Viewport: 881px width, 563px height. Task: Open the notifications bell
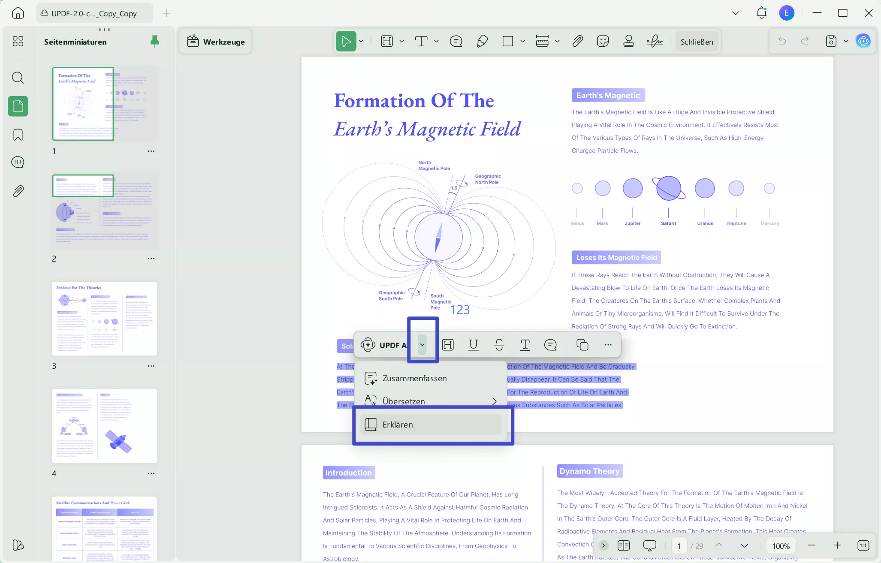click(x=761, y=13)
